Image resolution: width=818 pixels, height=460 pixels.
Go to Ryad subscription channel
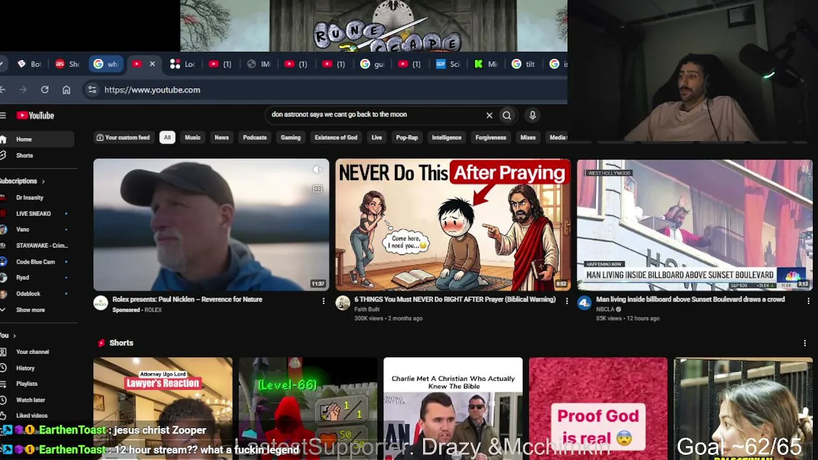pos(22,277)
